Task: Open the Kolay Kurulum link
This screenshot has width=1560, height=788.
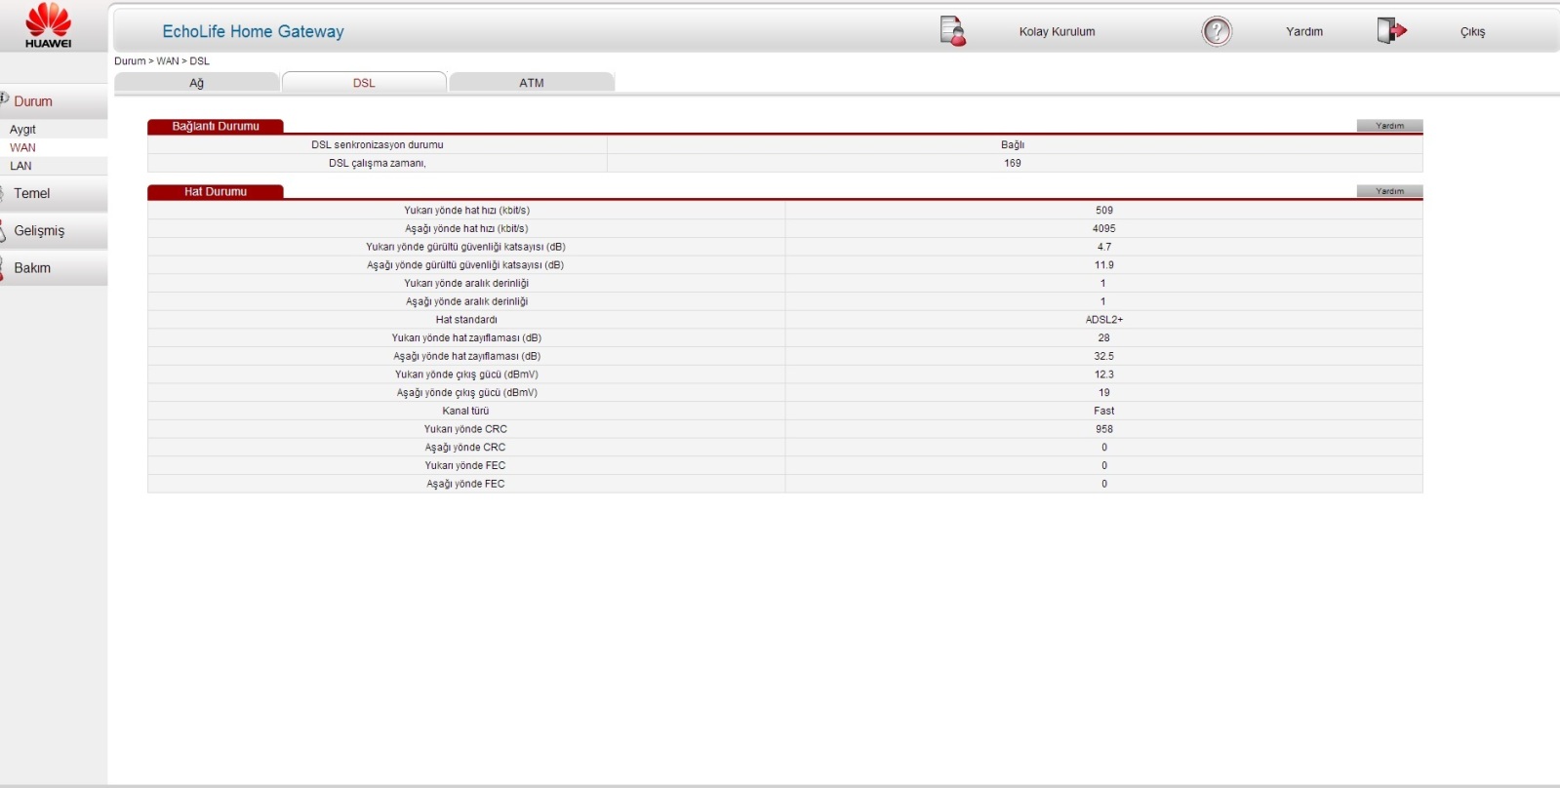Action: coord(1057,32)
